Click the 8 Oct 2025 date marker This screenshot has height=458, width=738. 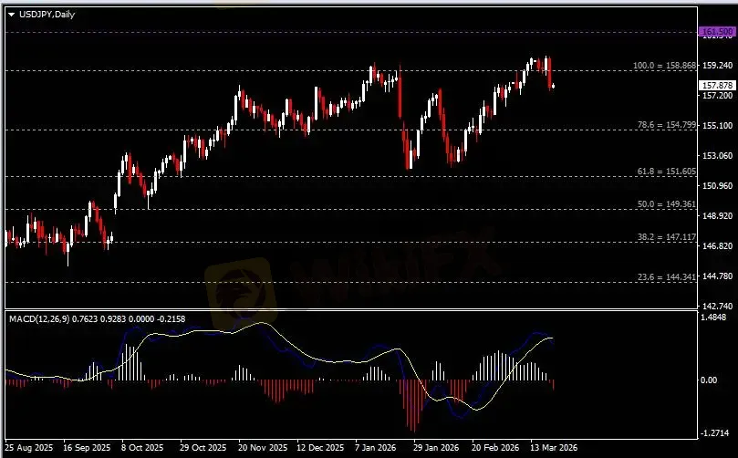coord(141,448)
